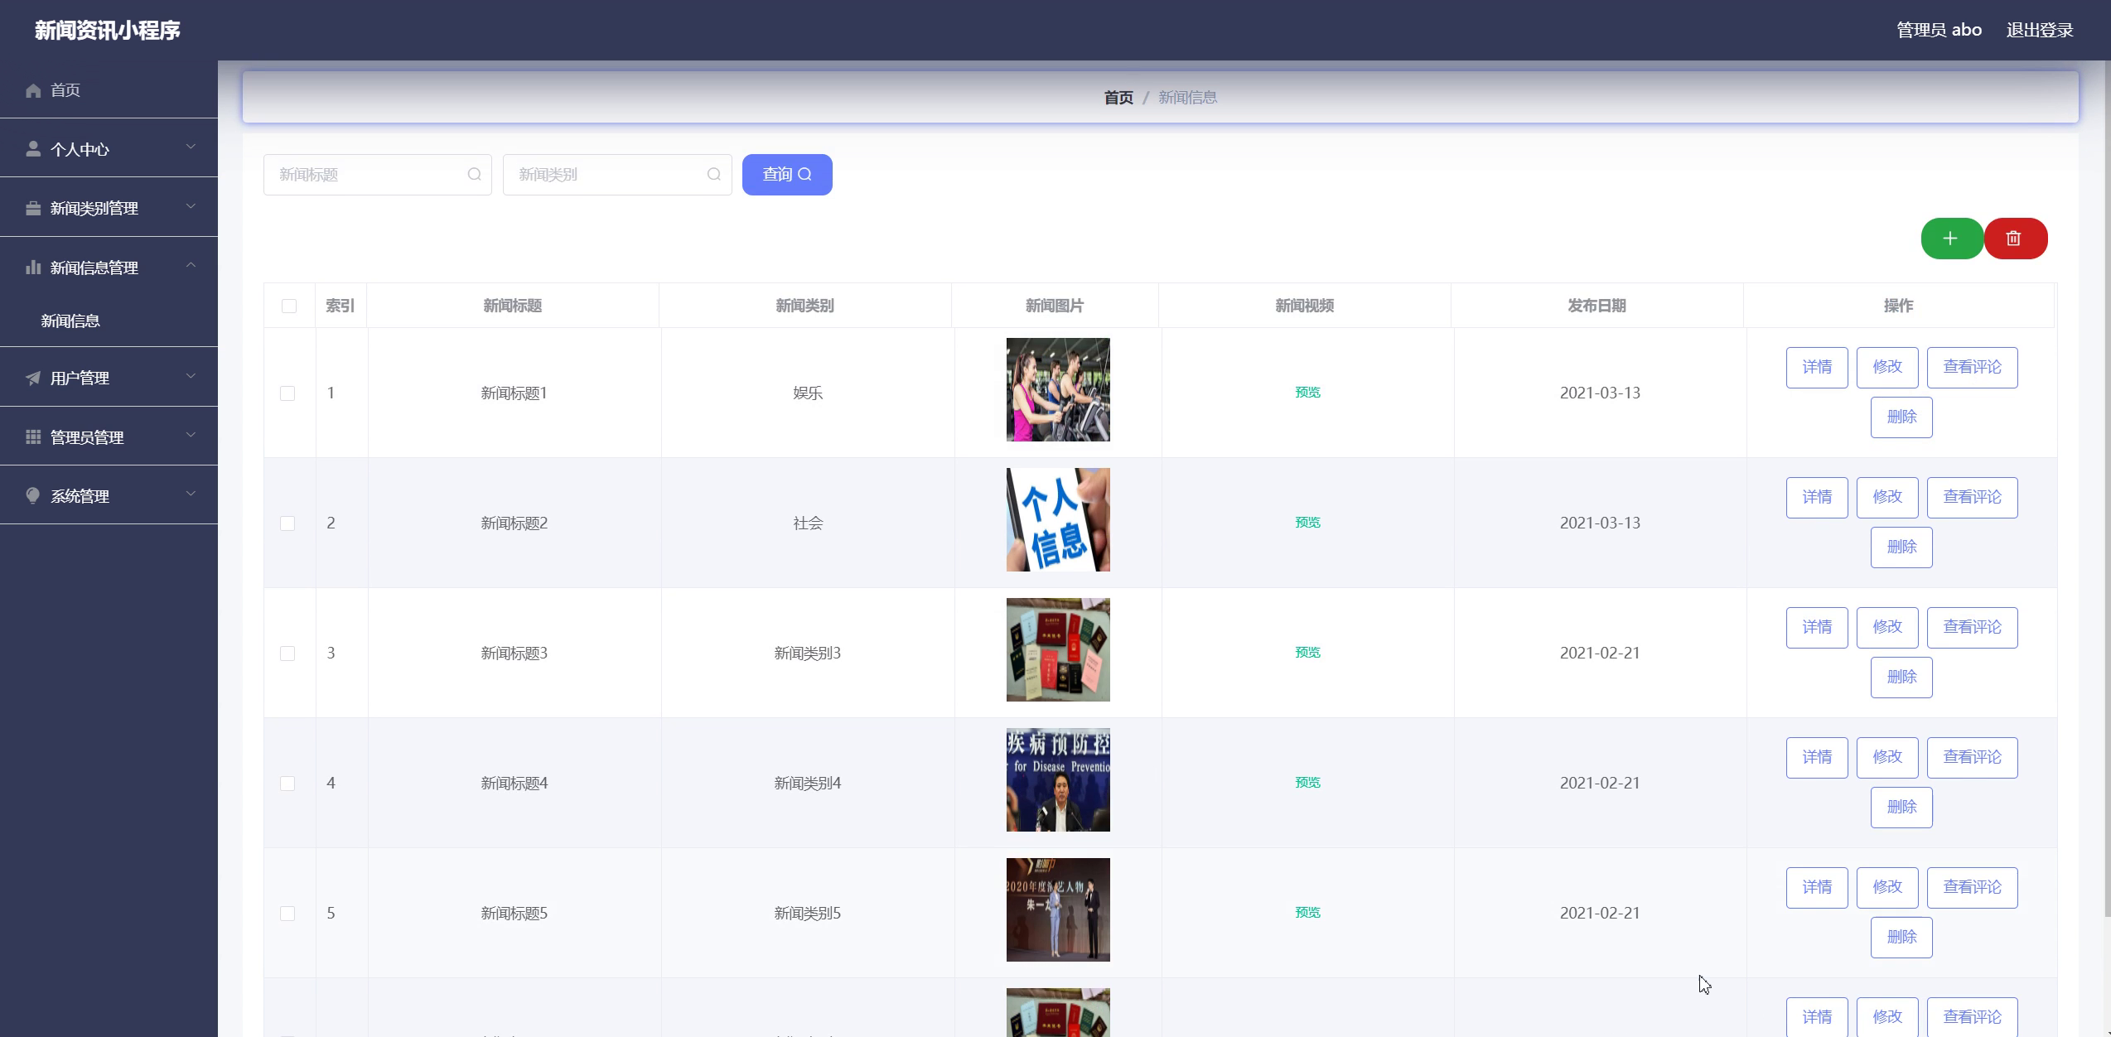2111x1037 pixels.
Task: Click 管理员 abo in the header
Action: coord(1939,30)
